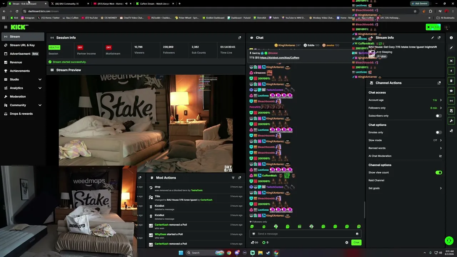Turn off Show view count
457x257 pixels.
(x=439, y=172)
